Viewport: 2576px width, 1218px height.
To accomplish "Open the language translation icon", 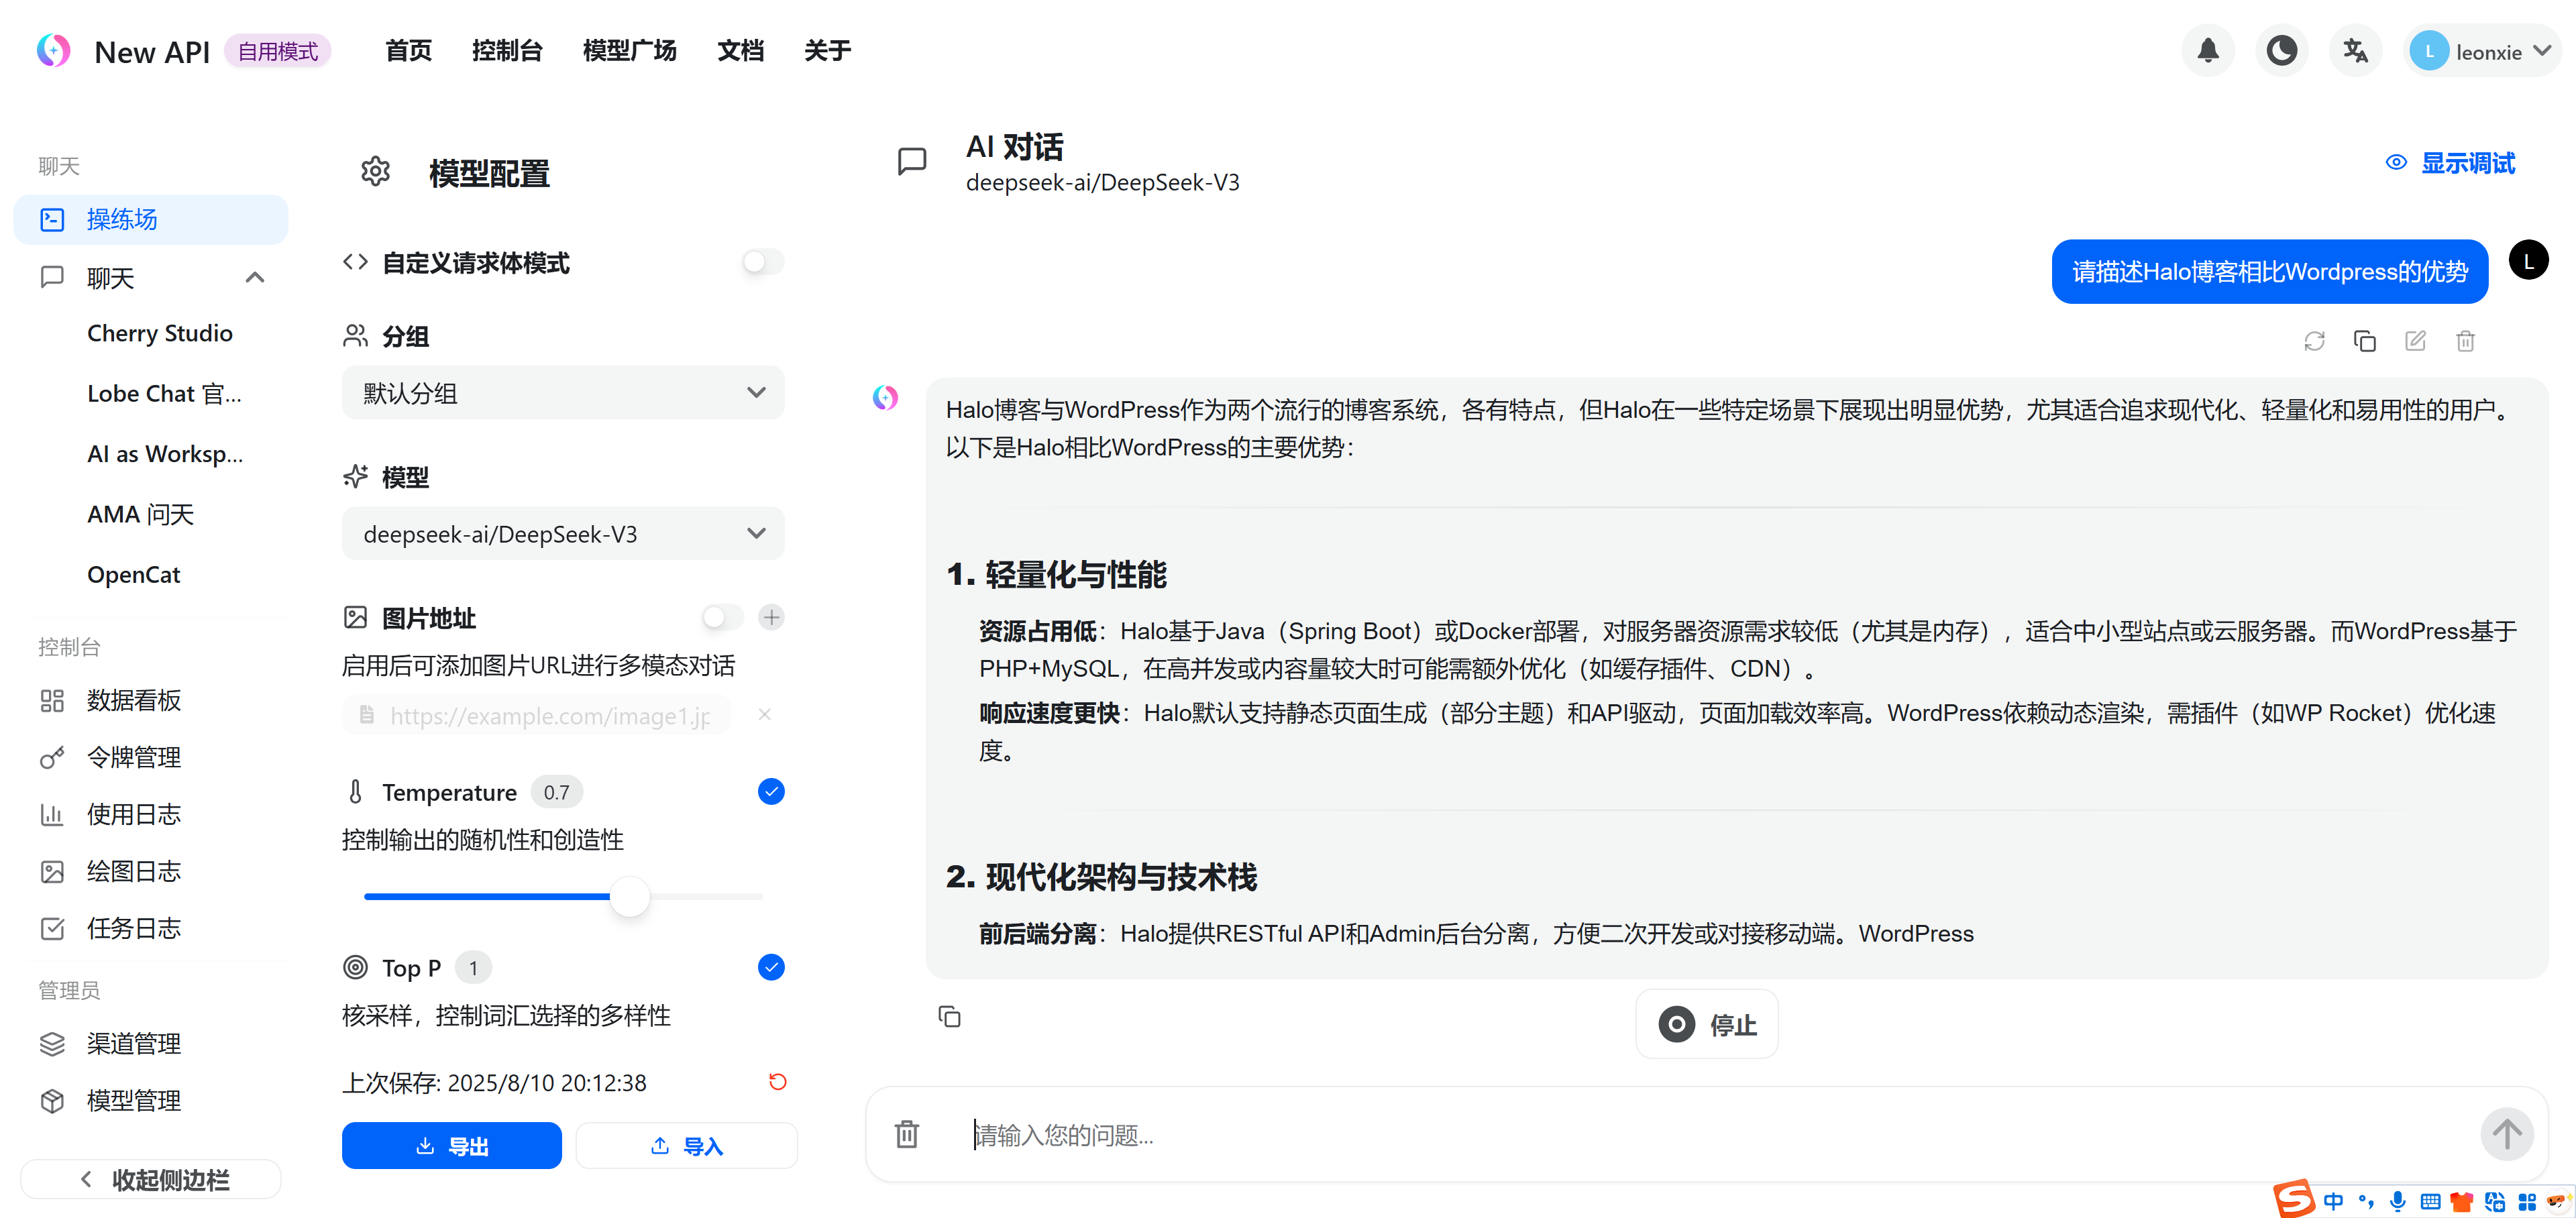I will coord(2355,51).
